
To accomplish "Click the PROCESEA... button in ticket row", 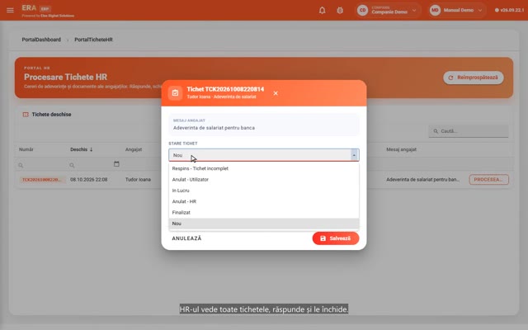I will pos(489,180).
